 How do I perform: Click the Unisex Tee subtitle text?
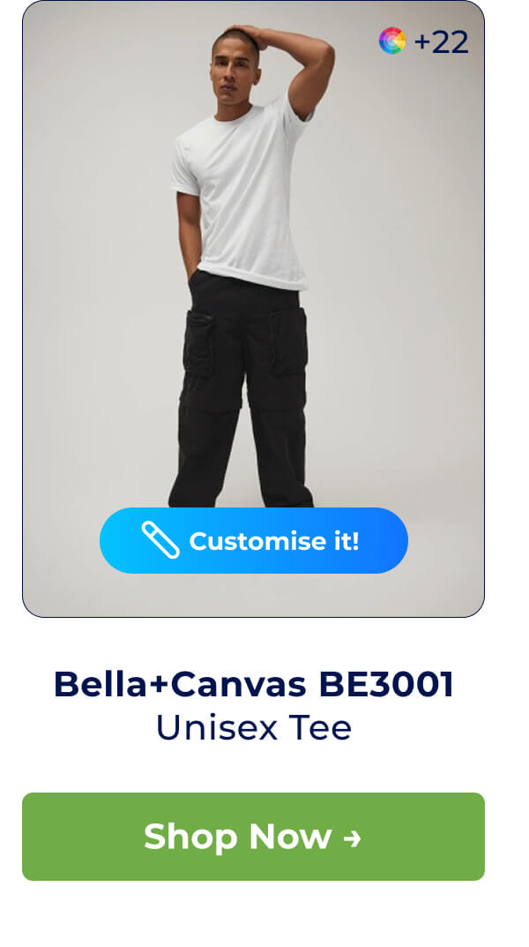(253, 728)
